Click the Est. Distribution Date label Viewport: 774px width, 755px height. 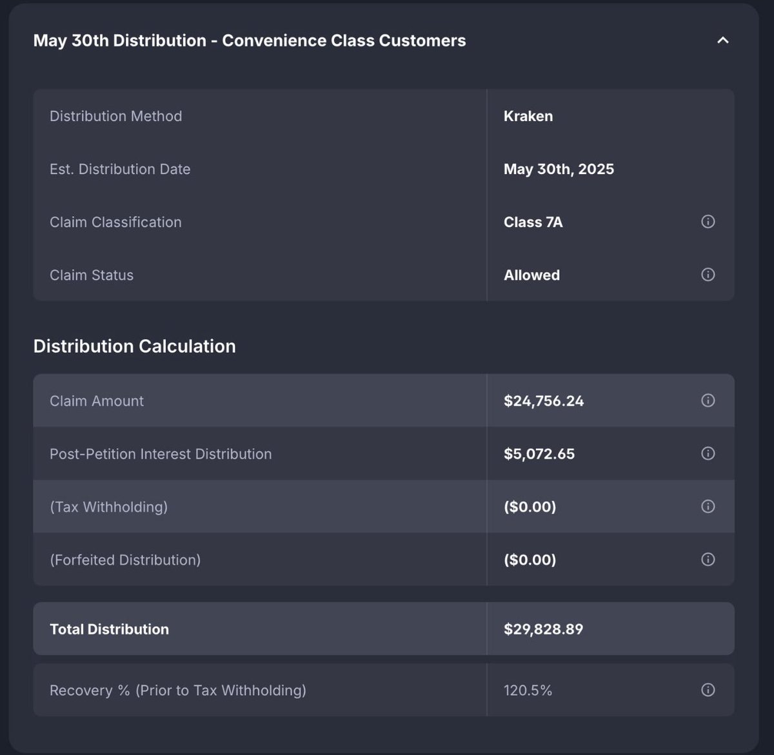(120, 169)
